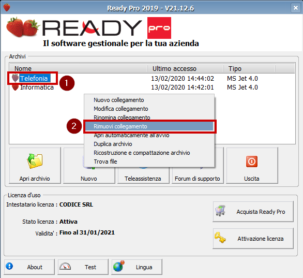The image size is (303, 278).
Task: Click the golden key icon
Action: (220, 238)
